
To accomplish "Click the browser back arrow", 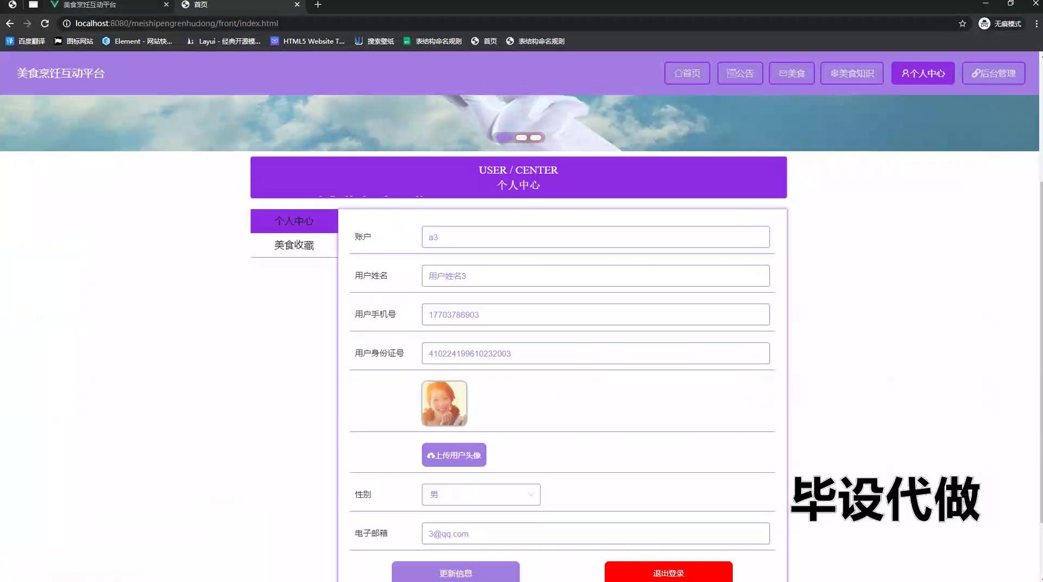I will 10,23.
